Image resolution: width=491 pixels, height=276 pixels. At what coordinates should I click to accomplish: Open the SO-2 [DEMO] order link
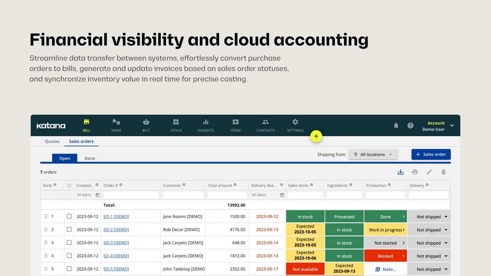point(116,229)
